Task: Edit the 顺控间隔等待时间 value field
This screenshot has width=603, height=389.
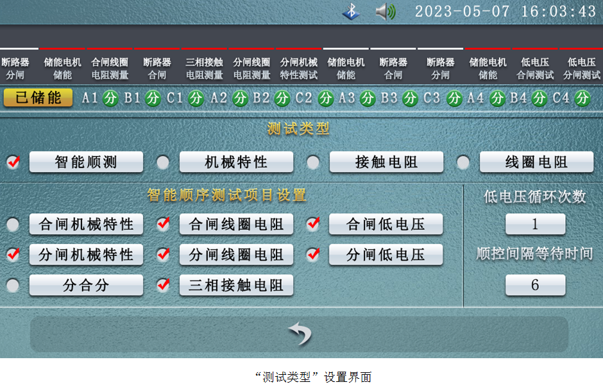Action: tap(535, 285)
